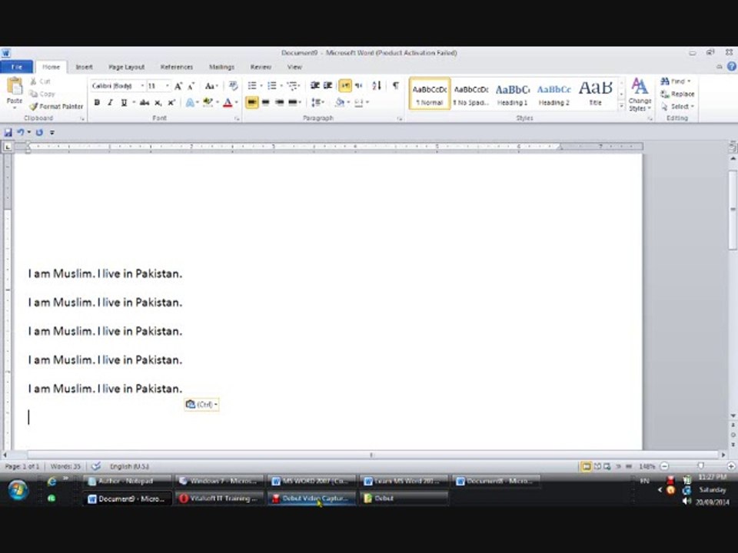Click the Cut scissors icon
The image size is (738, 553).
click(34, 81)
